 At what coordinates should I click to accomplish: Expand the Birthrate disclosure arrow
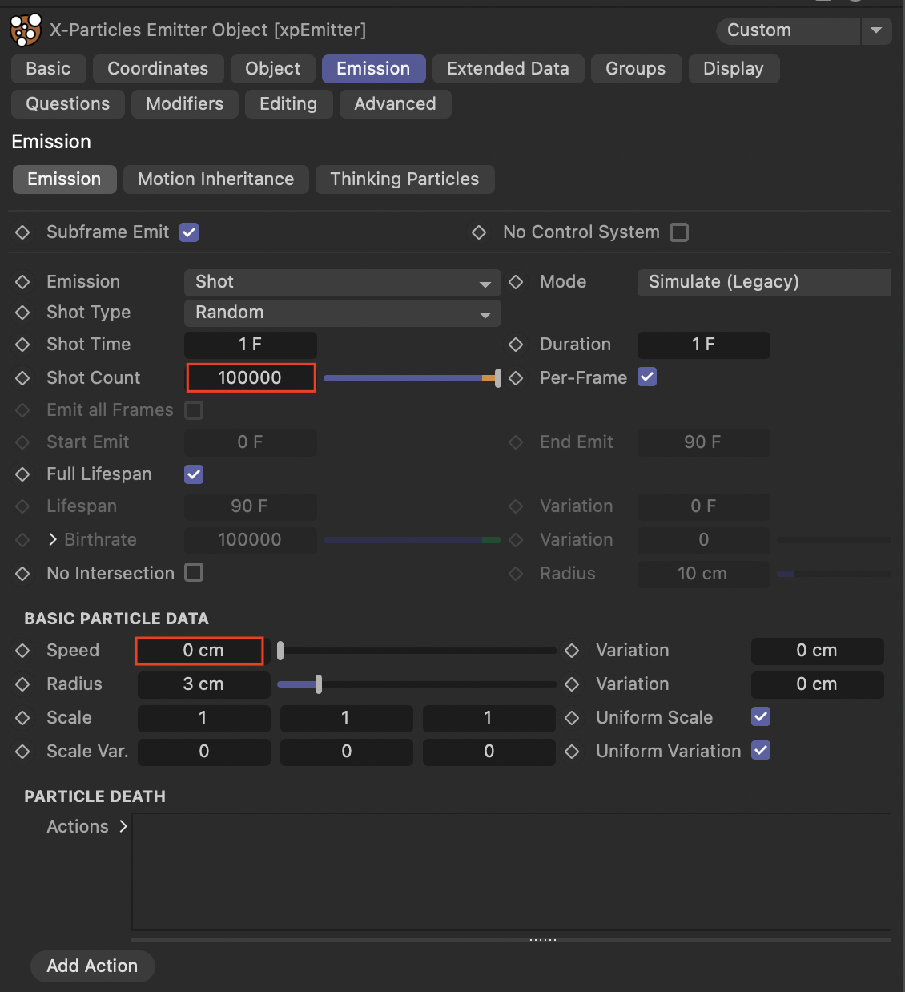[x=53, y=539]
